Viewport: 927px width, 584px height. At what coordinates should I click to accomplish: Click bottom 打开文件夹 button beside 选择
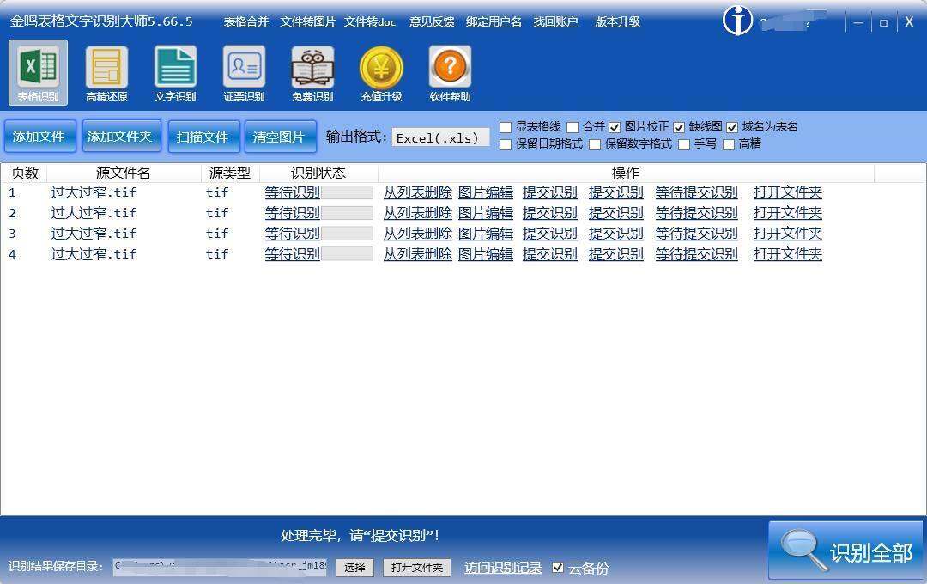417,568
